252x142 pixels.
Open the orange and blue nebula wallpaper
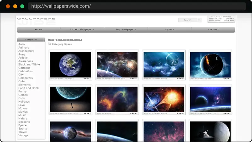[x=117, y=99]
